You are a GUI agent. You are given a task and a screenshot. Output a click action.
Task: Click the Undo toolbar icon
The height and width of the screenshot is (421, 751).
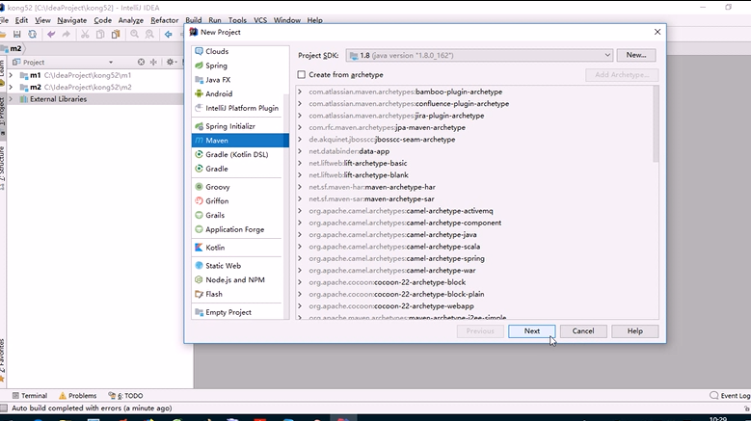coord(51,34)
